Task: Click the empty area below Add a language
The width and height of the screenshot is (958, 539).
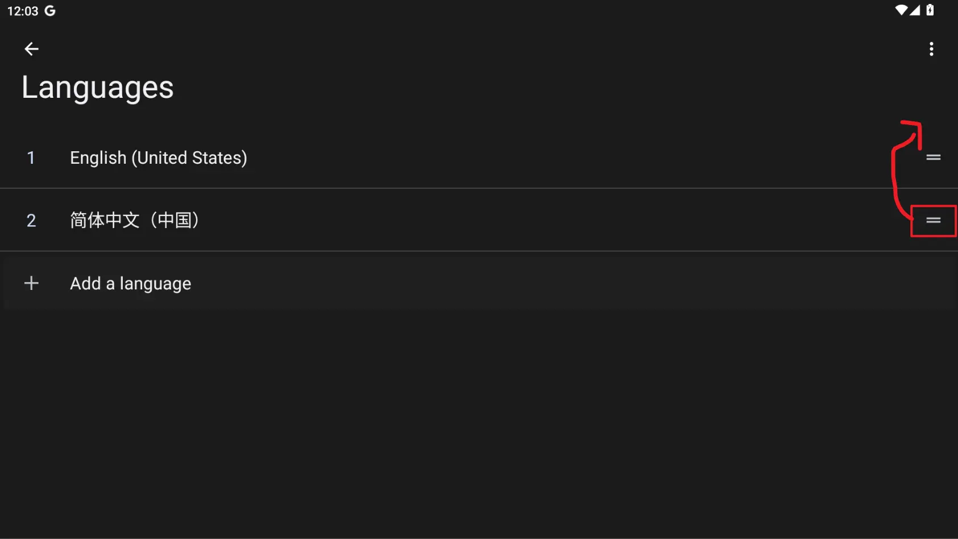Action: click(478, 421)
